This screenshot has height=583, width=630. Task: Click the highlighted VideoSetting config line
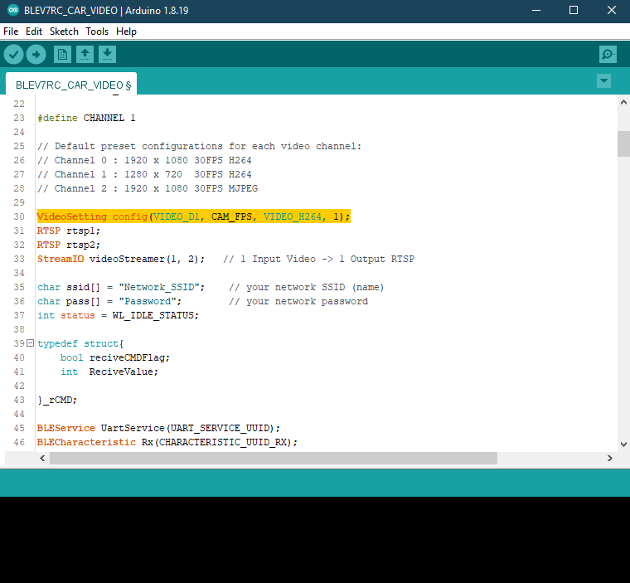193,216
